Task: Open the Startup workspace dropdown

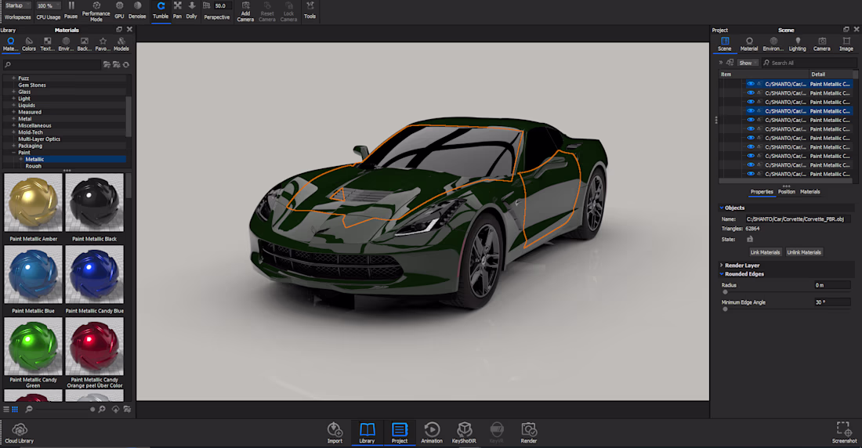Action: coord(18,5)
